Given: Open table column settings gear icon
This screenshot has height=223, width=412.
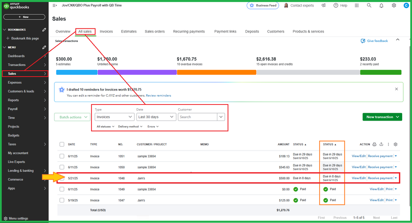Looking at the screenshot, I should [x=396, y=144].
